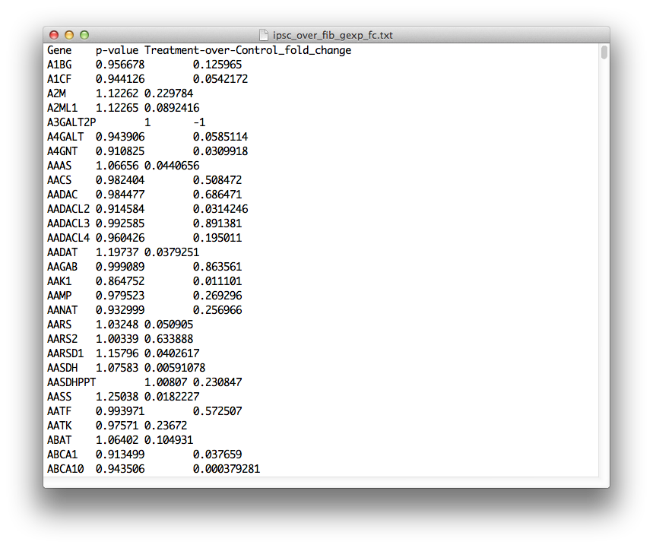Select gene name AADAC

[x=62, y=195]
